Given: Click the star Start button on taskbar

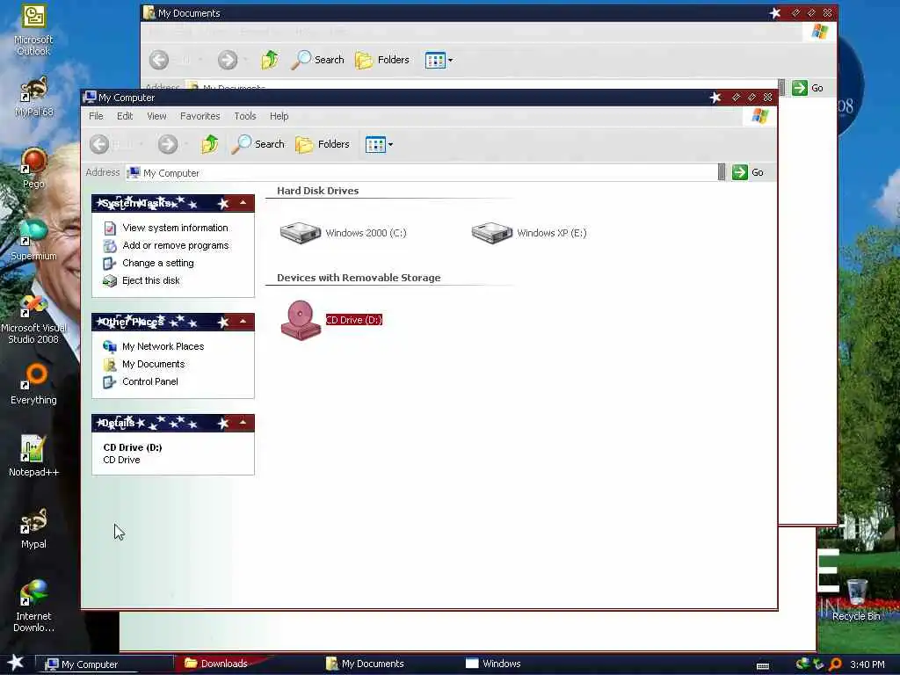Looking at the screenshot, I should (15, 663).
